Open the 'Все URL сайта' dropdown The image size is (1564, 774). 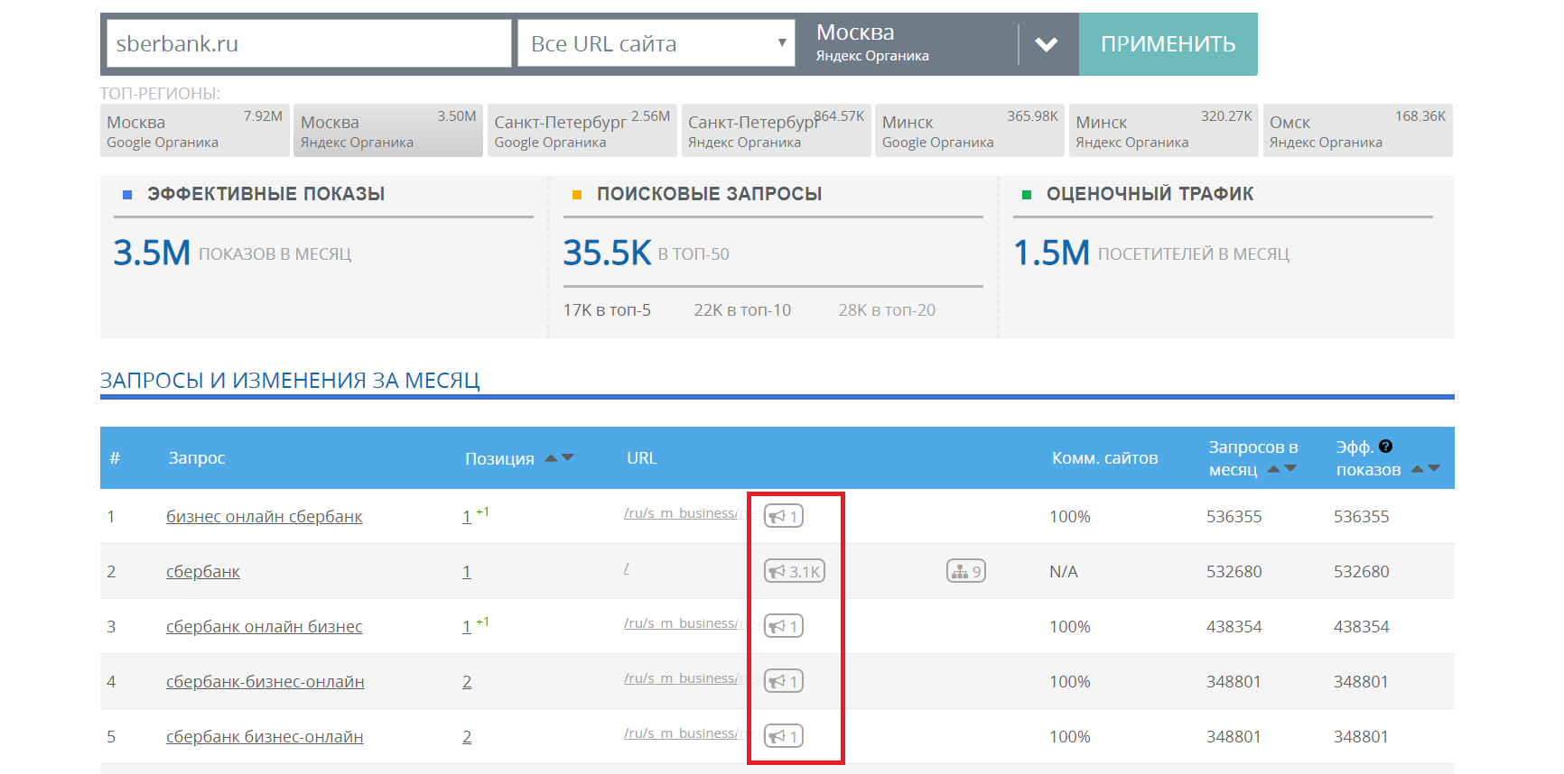pyautogui.click(x=656, y=43)
